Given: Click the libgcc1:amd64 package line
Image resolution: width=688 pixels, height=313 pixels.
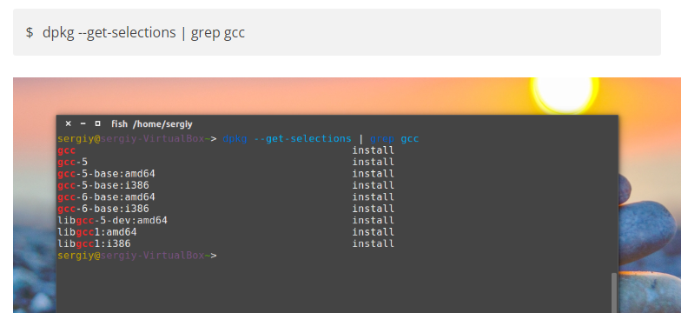Looking at the screenshot, I should pos(97,232).
